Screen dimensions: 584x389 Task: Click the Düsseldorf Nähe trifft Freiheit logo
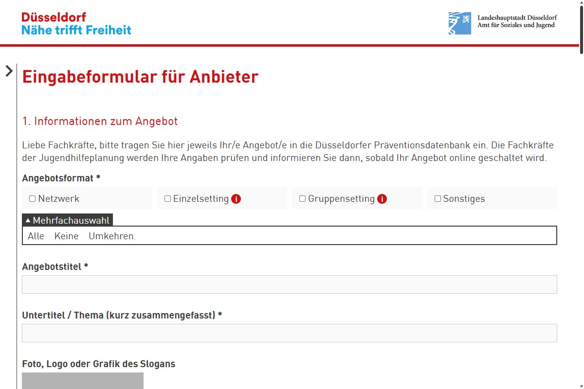(x=76, y=24)
